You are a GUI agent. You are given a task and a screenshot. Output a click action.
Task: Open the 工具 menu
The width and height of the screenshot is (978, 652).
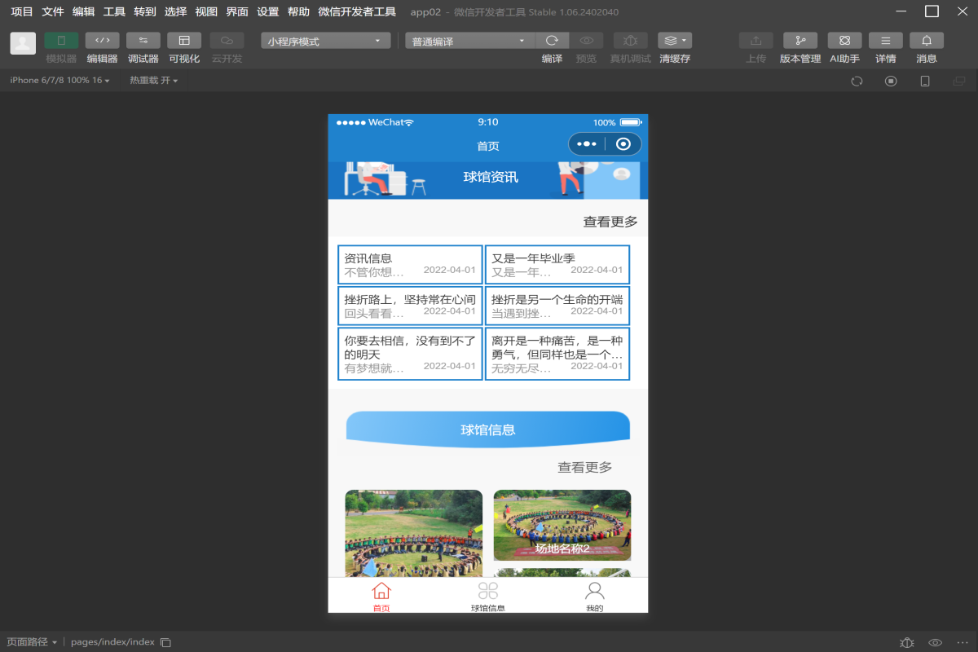pos(114,11)
